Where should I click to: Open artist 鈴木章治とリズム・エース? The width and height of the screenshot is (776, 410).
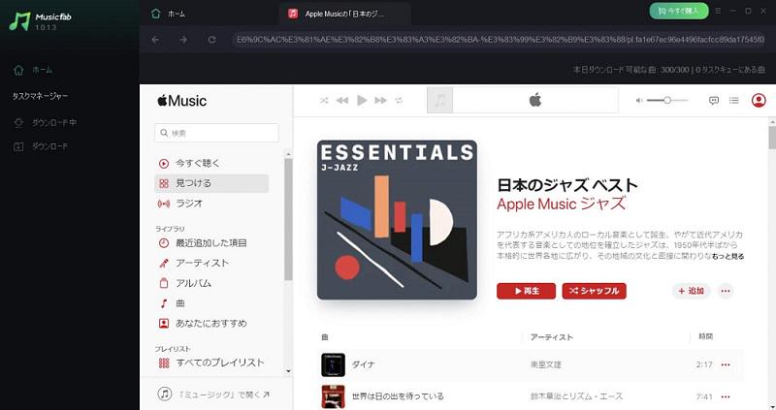576,396
